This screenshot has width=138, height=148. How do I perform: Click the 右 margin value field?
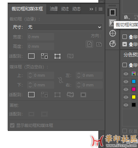92,85
